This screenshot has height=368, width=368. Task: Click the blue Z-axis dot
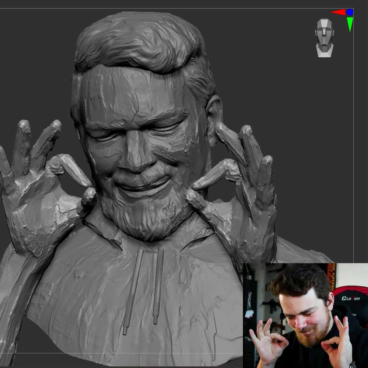350,12
